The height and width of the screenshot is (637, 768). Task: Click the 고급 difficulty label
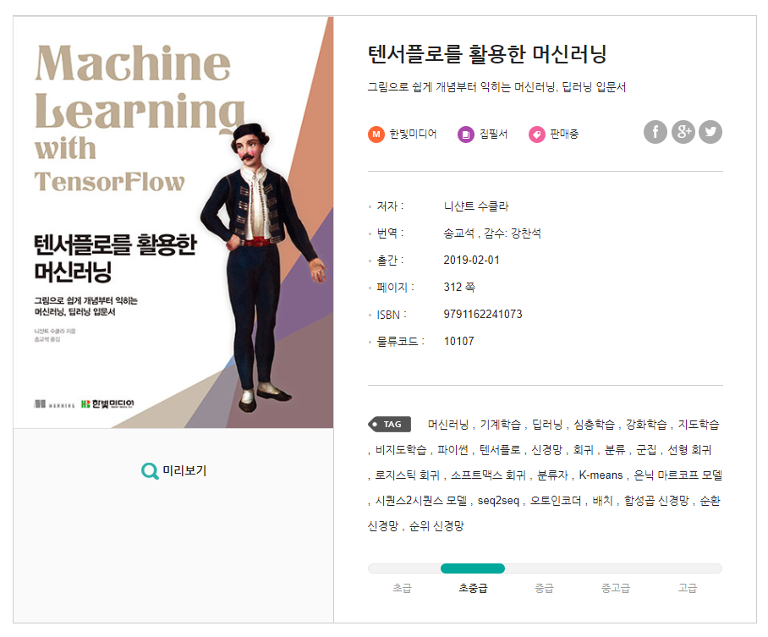pyautogui.click(x=687, y=588)
